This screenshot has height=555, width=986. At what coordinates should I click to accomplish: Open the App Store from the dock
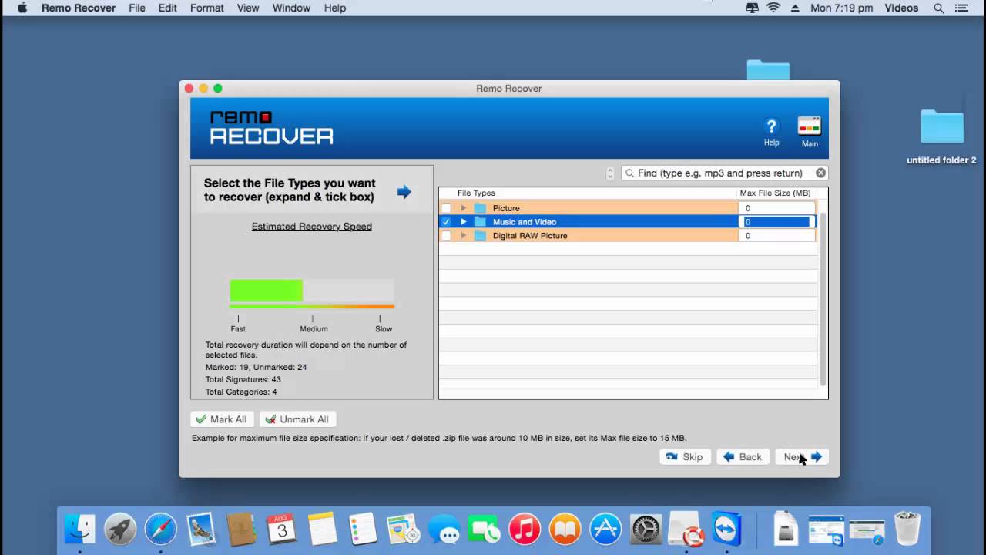(605, 529)
